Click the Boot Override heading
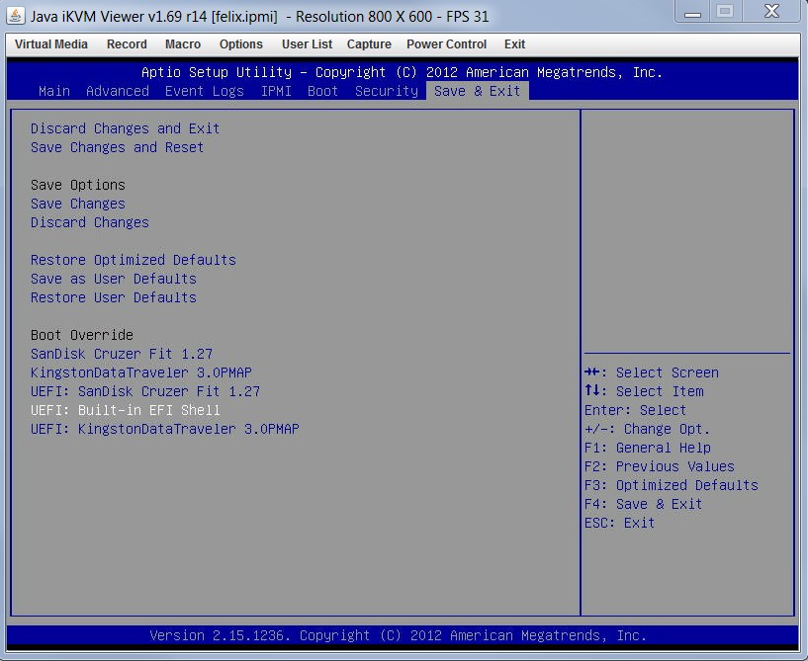 click(x=82, y=335)
